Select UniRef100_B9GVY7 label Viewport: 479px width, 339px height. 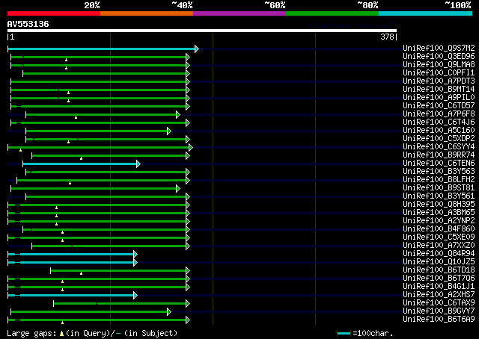[x=439, y=311]
